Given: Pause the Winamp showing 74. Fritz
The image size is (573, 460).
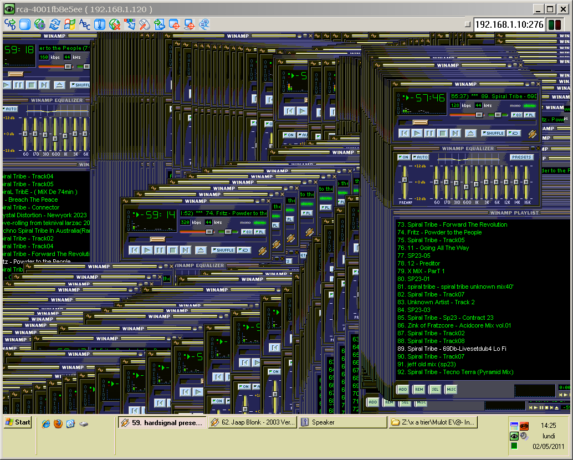Looking at the screenshot, I should (x=160, y=251).
